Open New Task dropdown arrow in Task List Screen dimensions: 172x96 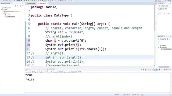(x=161, y=6)
